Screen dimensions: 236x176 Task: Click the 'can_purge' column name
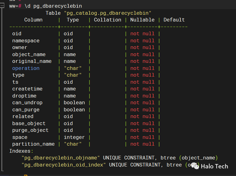point(26,109)
